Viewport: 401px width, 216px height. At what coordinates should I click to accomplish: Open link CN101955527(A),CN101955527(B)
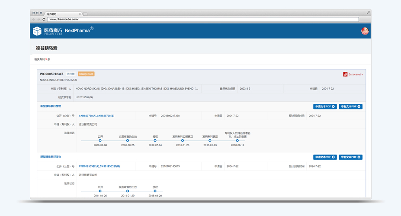[99, 166]
